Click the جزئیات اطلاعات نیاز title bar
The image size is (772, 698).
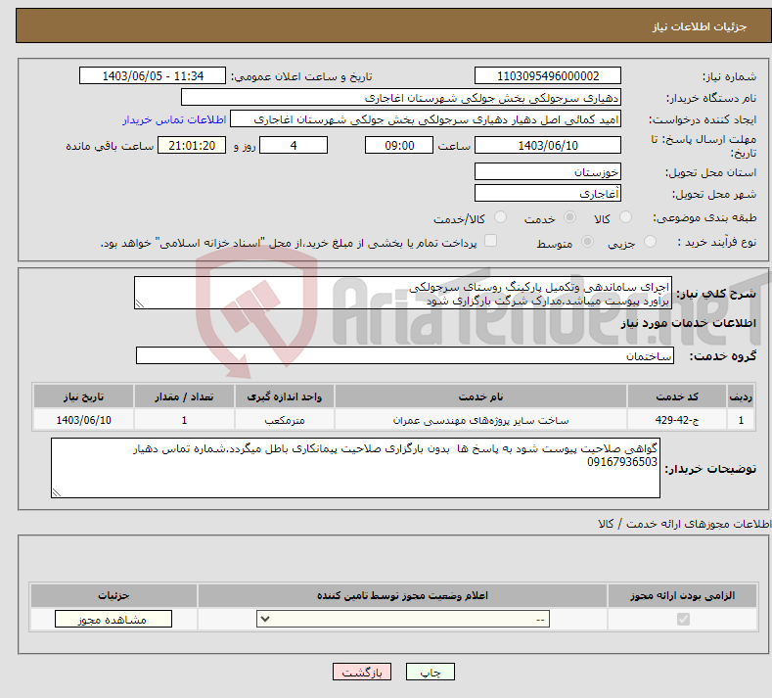393,26
